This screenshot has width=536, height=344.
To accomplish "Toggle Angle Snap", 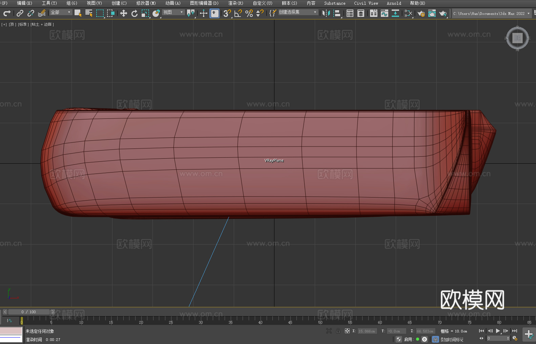I will pyautogui.click(x=238, y=13).
